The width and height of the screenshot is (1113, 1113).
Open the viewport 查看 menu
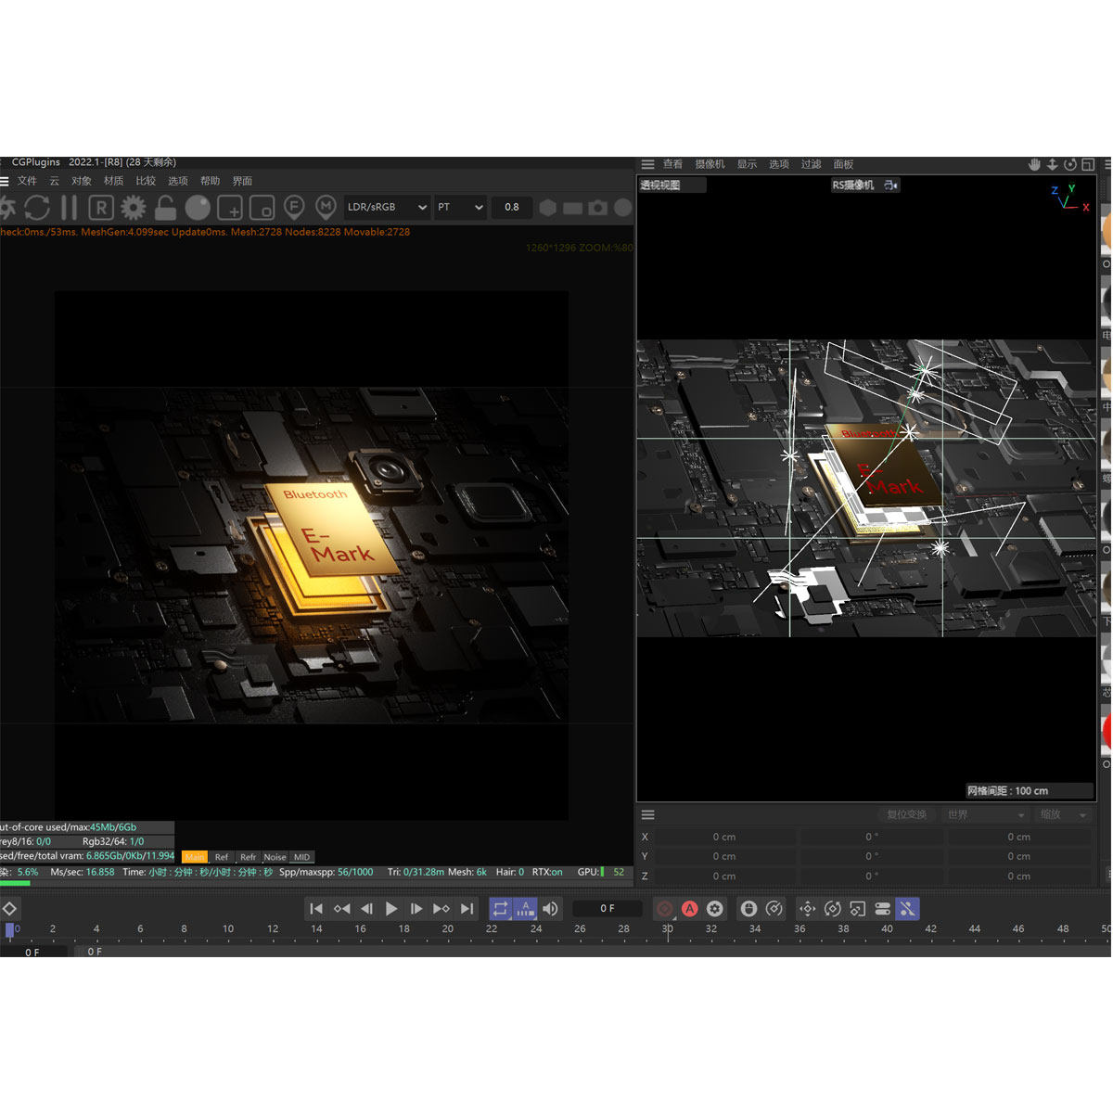click(x=673, y=164)
